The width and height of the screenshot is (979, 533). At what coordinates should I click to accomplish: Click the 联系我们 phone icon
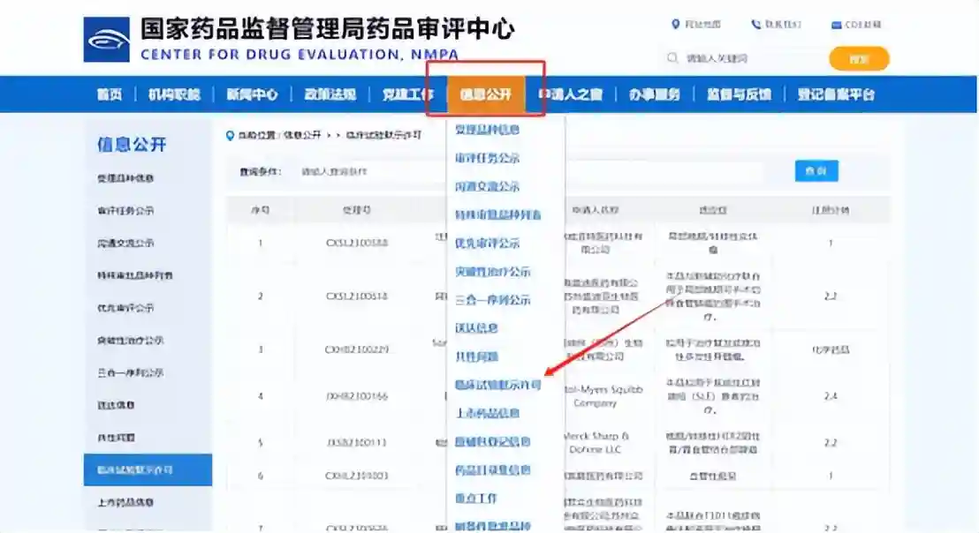755,25
